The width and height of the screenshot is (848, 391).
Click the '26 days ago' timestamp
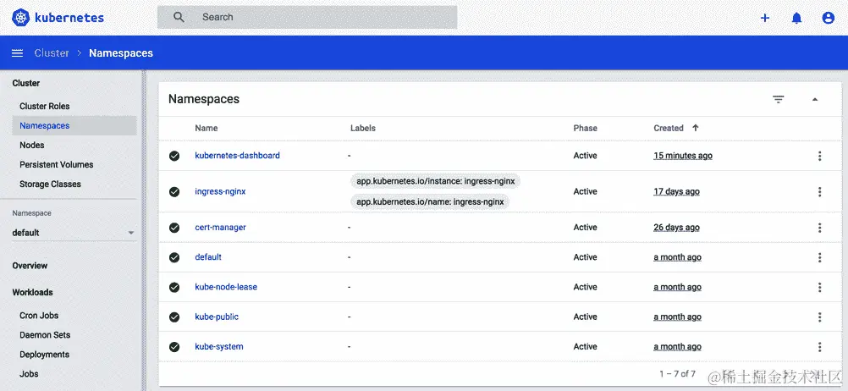click(x=676, y=228)
